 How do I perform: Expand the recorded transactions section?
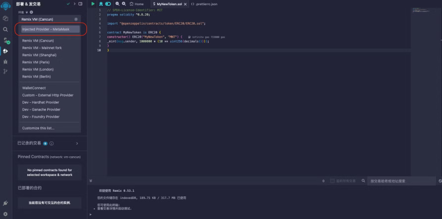(77, 143)
